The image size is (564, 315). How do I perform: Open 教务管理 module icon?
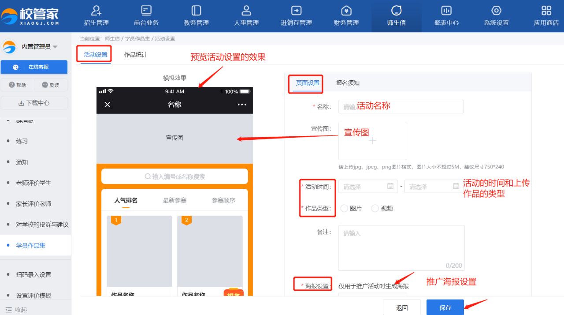pyautogui.click(x=196, y=11)
